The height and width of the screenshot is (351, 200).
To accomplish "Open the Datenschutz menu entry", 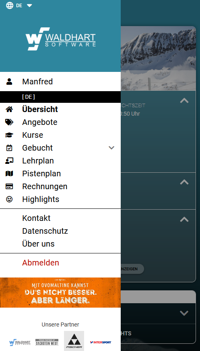I will pos(45,231).
